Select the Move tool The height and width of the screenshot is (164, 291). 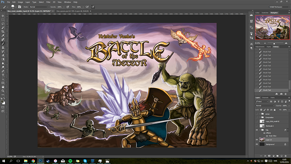[x=3, y=16]
